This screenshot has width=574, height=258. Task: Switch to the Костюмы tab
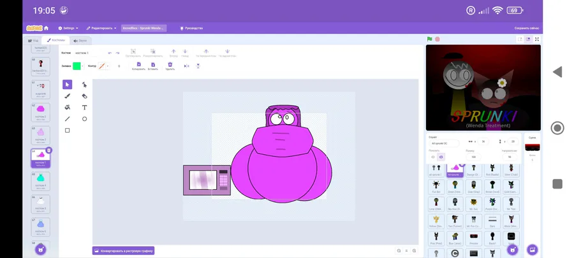[55, 40]
